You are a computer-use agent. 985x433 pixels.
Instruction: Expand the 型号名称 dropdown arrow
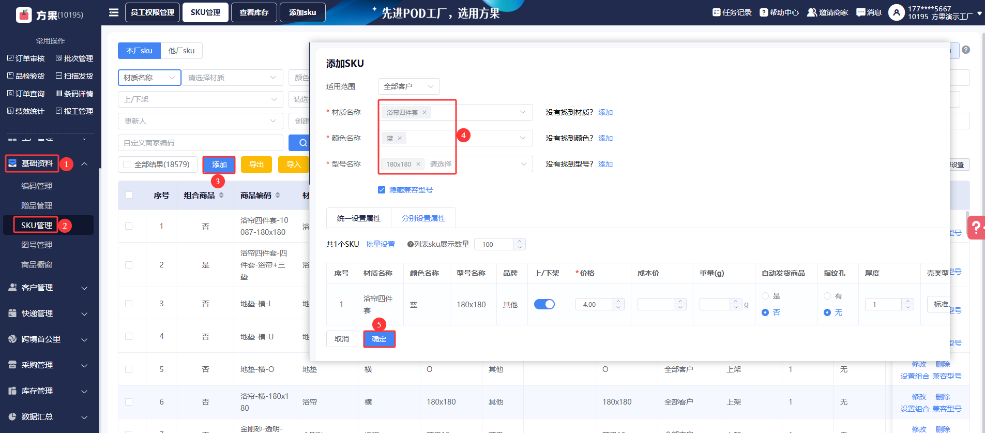tap(523, 164)
